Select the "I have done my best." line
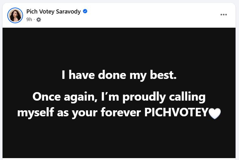 119,75
